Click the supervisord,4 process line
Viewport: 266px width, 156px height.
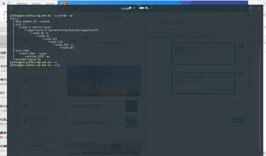pyautogui.click(x=63, y=30)
